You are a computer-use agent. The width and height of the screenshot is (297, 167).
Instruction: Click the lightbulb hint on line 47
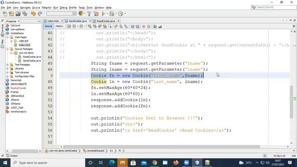pyautogui.click(x=51, y=76)
